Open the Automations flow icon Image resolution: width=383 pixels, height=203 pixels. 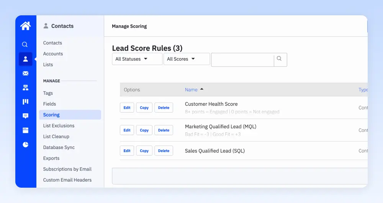point(25,87)
